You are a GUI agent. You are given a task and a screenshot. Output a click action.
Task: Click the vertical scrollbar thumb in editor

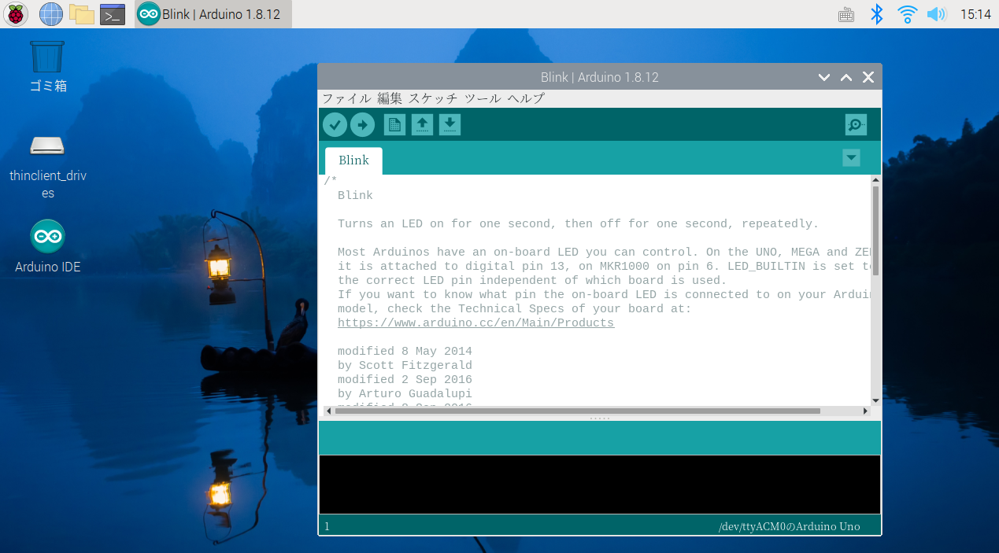(875, 230)
